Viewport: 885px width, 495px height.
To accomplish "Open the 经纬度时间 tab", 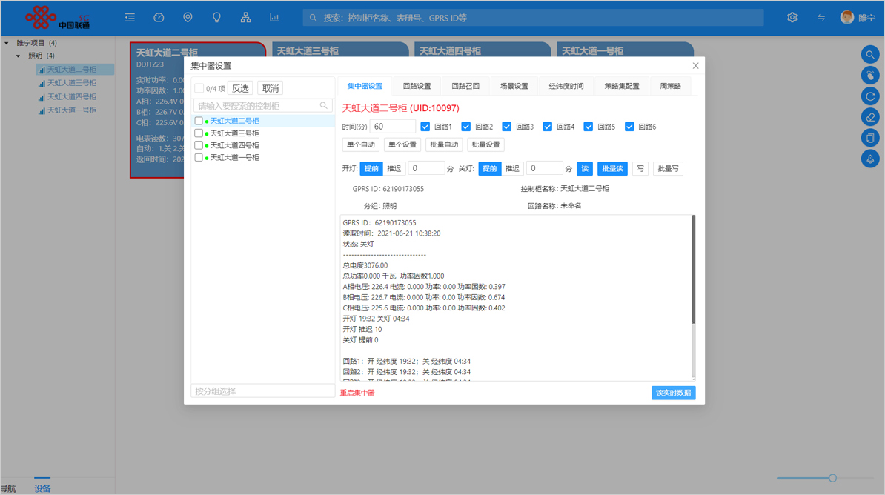I will tap(566, 86).
